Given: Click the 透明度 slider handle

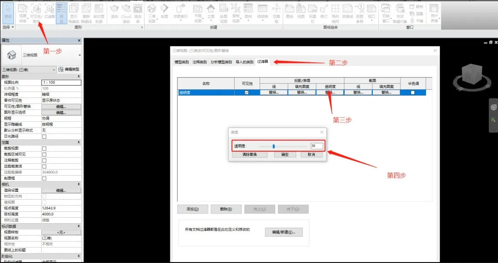Looking at the screenshot, I should (273, 146).
